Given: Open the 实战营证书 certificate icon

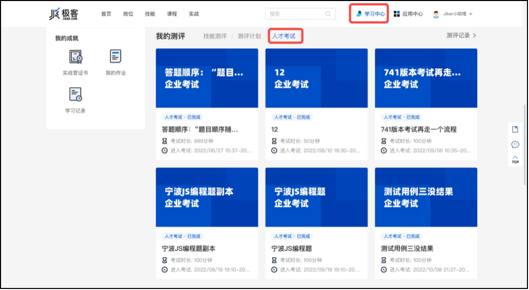Looking at the screenshot, I should point(75,57).
